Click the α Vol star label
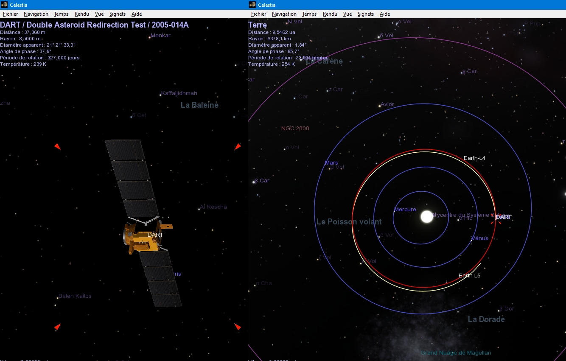This screenshot has height=361, width=566. (292, 148)
